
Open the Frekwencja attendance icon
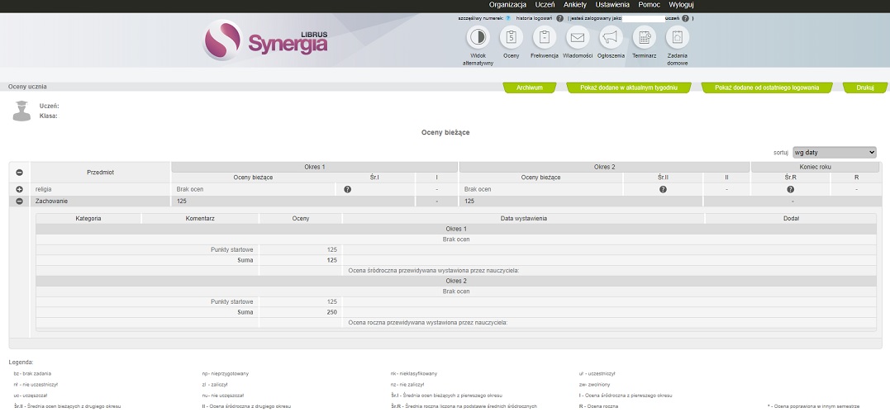pyautogui.click(x=545, y=37)
